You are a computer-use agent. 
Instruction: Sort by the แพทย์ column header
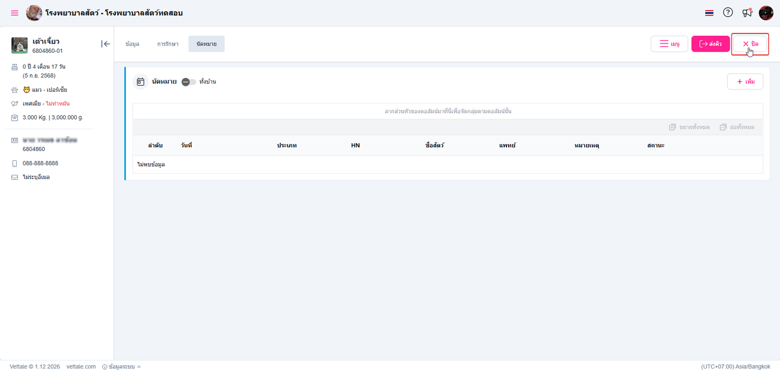point(508,145)
